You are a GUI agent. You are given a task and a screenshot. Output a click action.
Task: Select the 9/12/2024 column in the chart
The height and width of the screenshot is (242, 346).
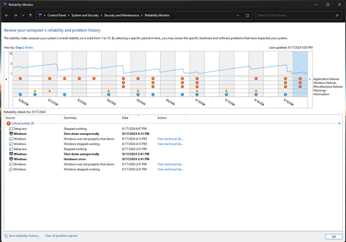coord(227,74)
